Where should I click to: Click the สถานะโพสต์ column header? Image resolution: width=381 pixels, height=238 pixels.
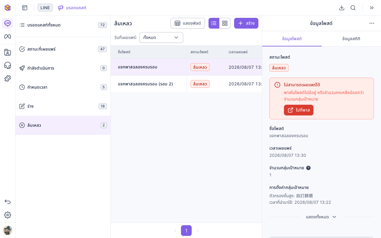206,52
